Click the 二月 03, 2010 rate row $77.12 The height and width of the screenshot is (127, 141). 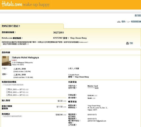17,95
